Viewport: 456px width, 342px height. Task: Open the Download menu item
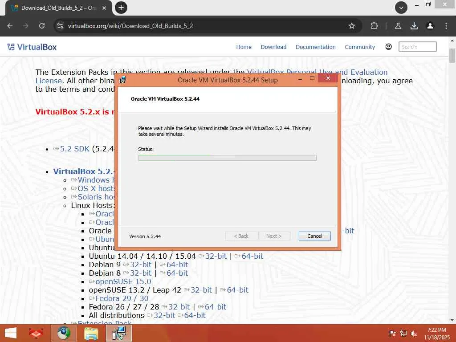click(273, 47)
